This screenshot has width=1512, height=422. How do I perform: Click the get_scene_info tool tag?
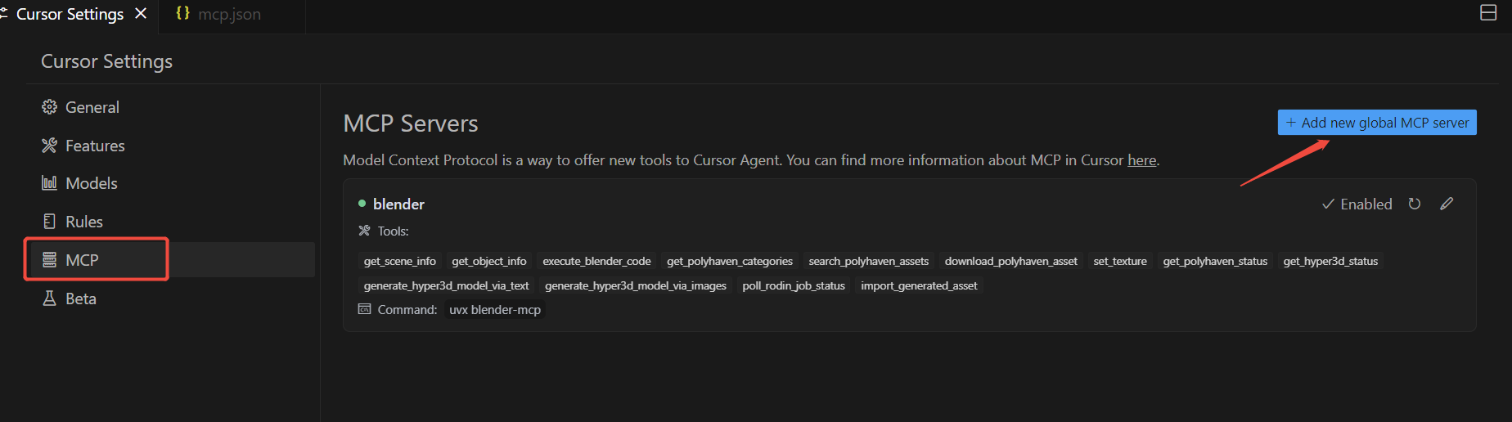pos(400,261)
